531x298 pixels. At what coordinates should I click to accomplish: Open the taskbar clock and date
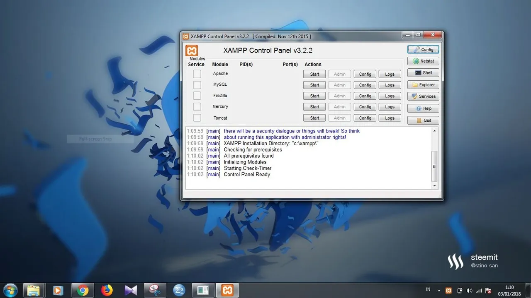tap(509, 291)
